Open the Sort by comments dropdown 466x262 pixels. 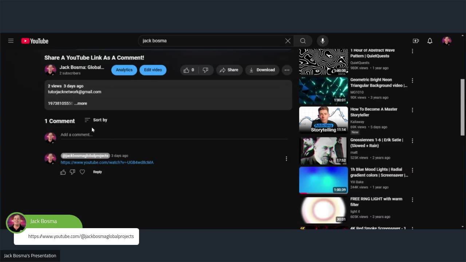pos(96,120)
